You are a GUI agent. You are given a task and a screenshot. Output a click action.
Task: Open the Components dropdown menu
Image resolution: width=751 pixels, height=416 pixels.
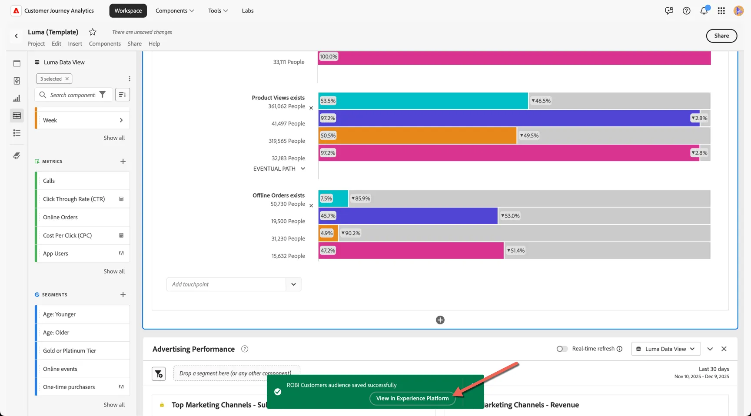[175, 11]
